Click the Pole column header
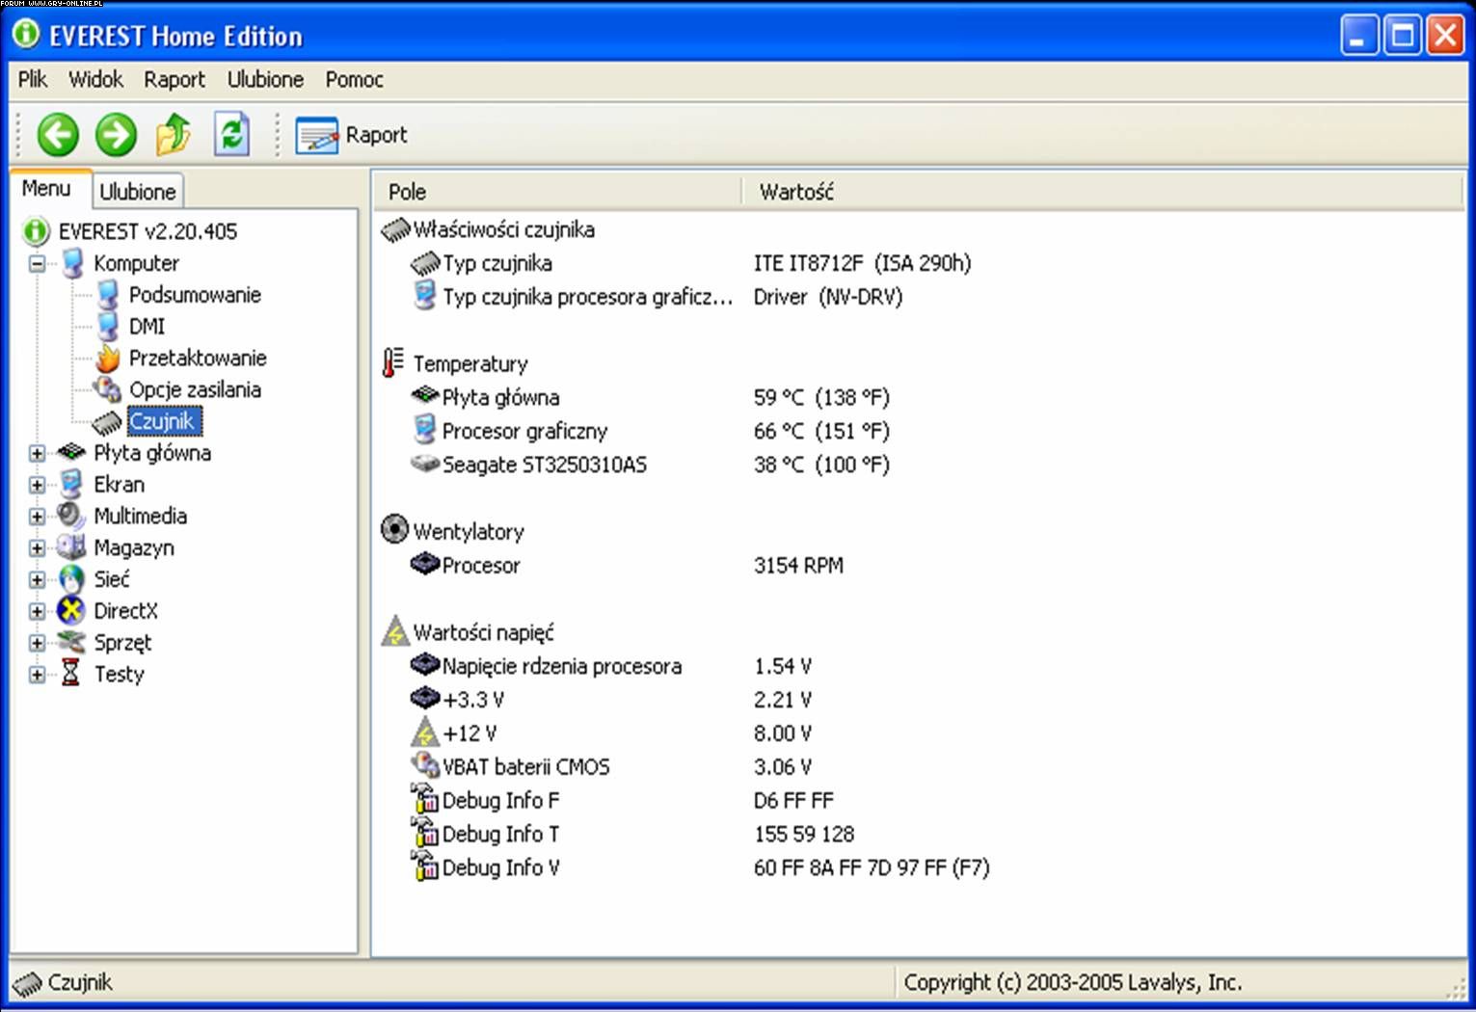 coord(556,192)
